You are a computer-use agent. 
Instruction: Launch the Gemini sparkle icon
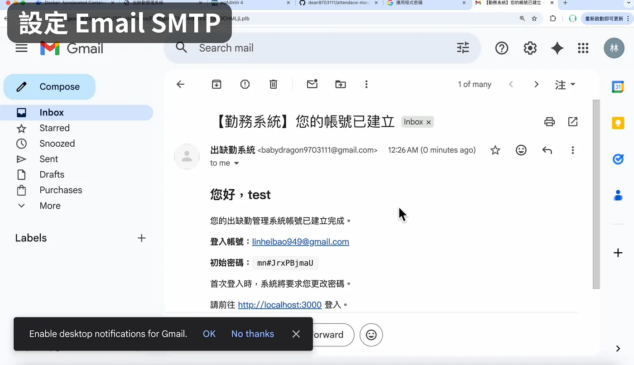click(x=557, y=48)
